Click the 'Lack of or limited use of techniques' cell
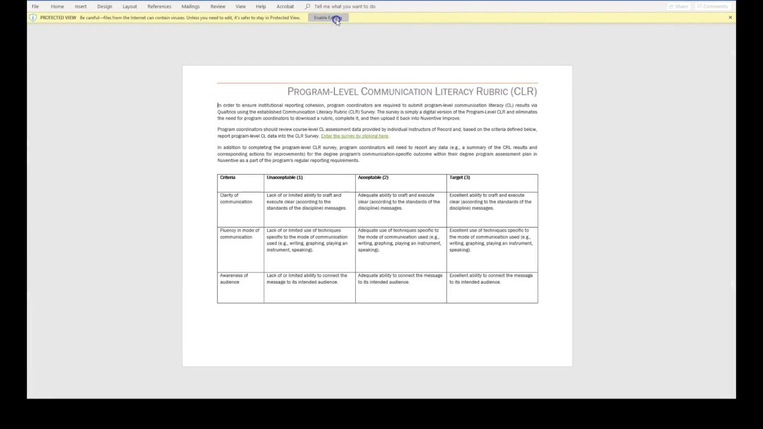The width and height of the screenshot is (763, 429). (309, 249)
